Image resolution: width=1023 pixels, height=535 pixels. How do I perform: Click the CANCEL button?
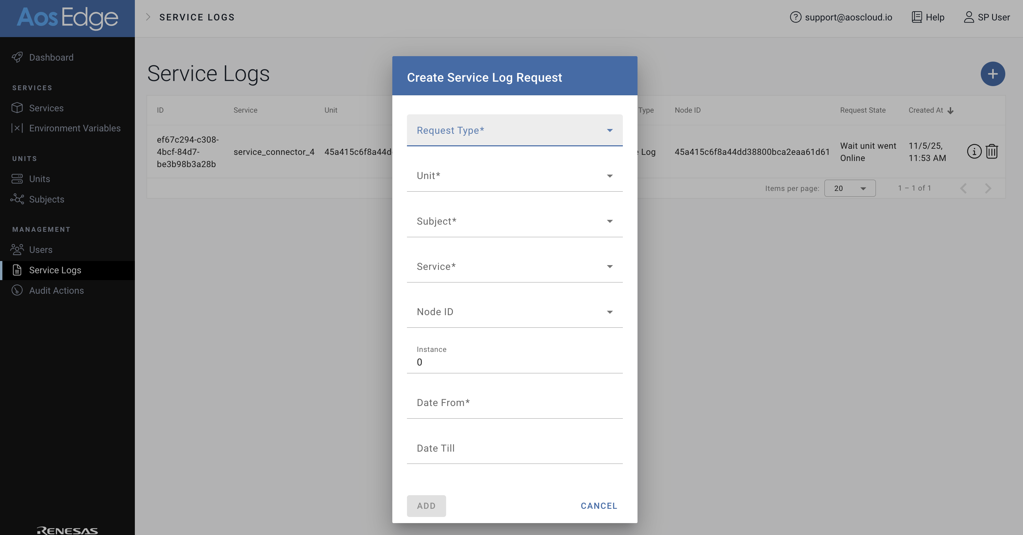(598, 506)
